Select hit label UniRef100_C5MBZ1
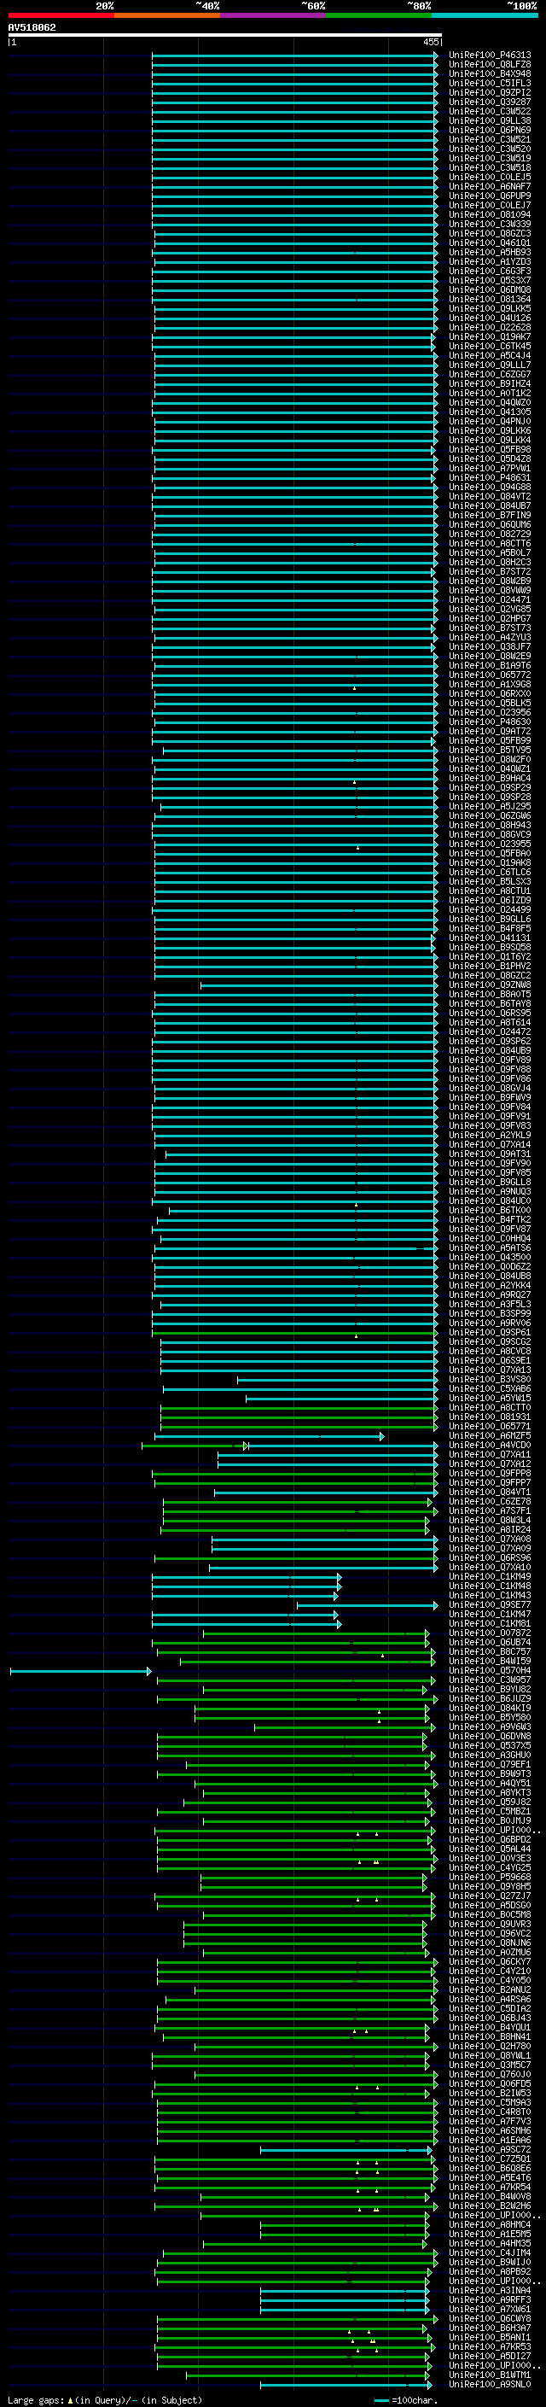This screenshot has height=2407, width=546. 489,1812
